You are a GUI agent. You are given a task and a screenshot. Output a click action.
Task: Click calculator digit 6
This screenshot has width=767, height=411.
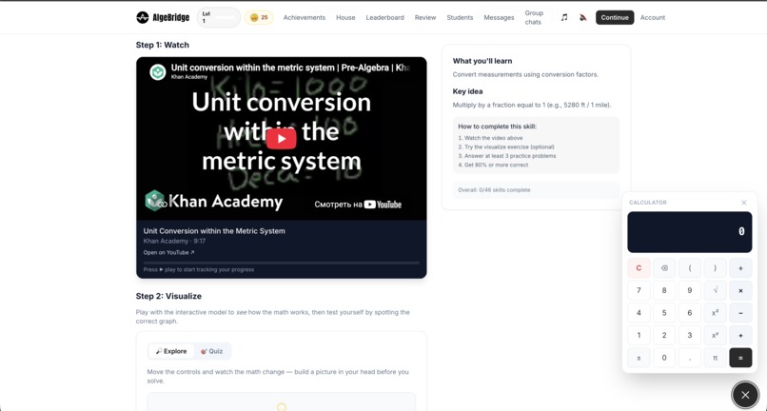690,313
